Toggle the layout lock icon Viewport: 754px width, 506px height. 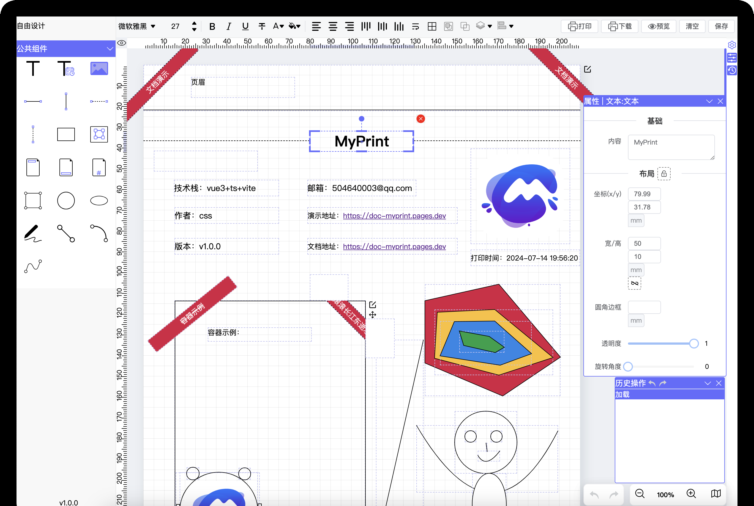point(664,174)
